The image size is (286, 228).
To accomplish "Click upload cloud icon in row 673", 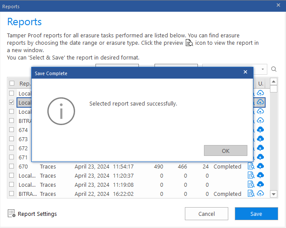I will pyautogui.click(x=260, y=139).
